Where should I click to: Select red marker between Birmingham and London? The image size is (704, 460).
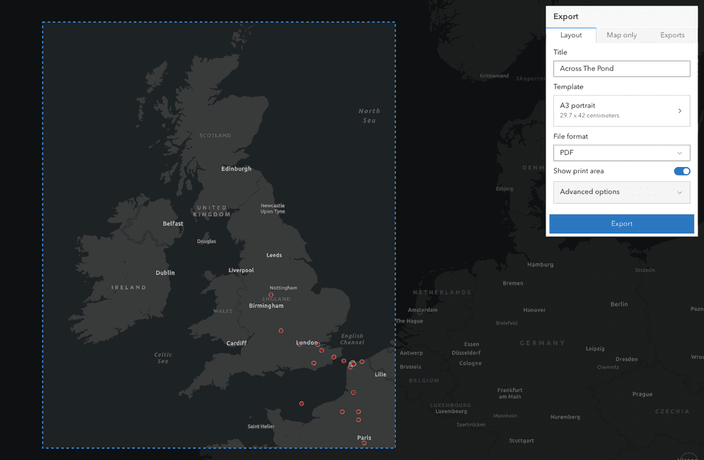pyautogui.click(x=281, y=330)
